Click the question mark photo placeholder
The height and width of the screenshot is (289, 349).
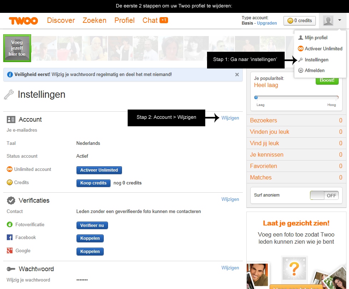coord(294,269)
